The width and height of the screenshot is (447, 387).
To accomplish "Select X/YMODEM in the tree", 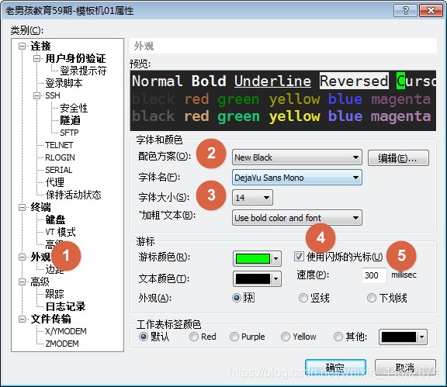I will 66,331.
